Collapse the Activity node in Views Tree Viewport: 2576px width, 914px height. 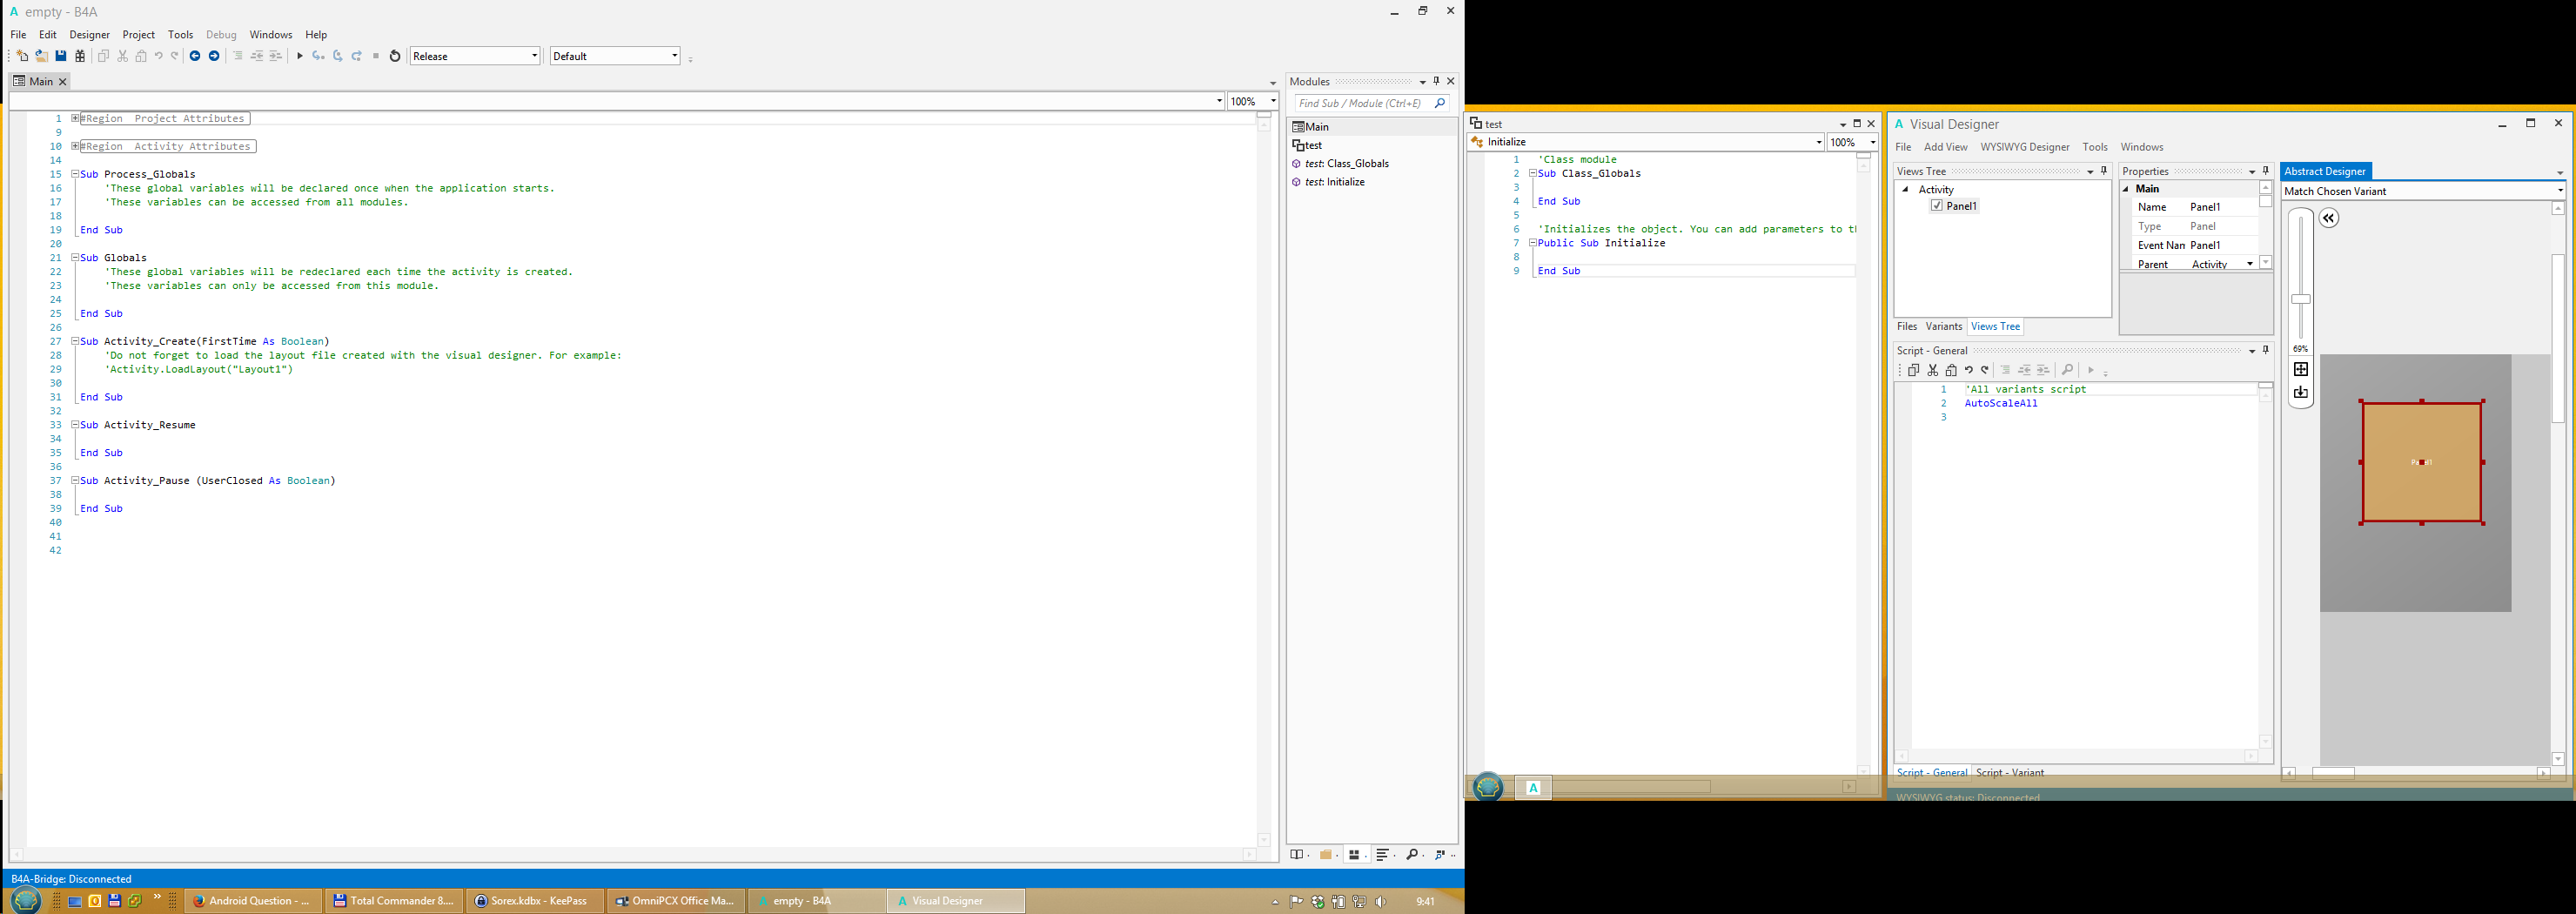tap(1905, 189)
